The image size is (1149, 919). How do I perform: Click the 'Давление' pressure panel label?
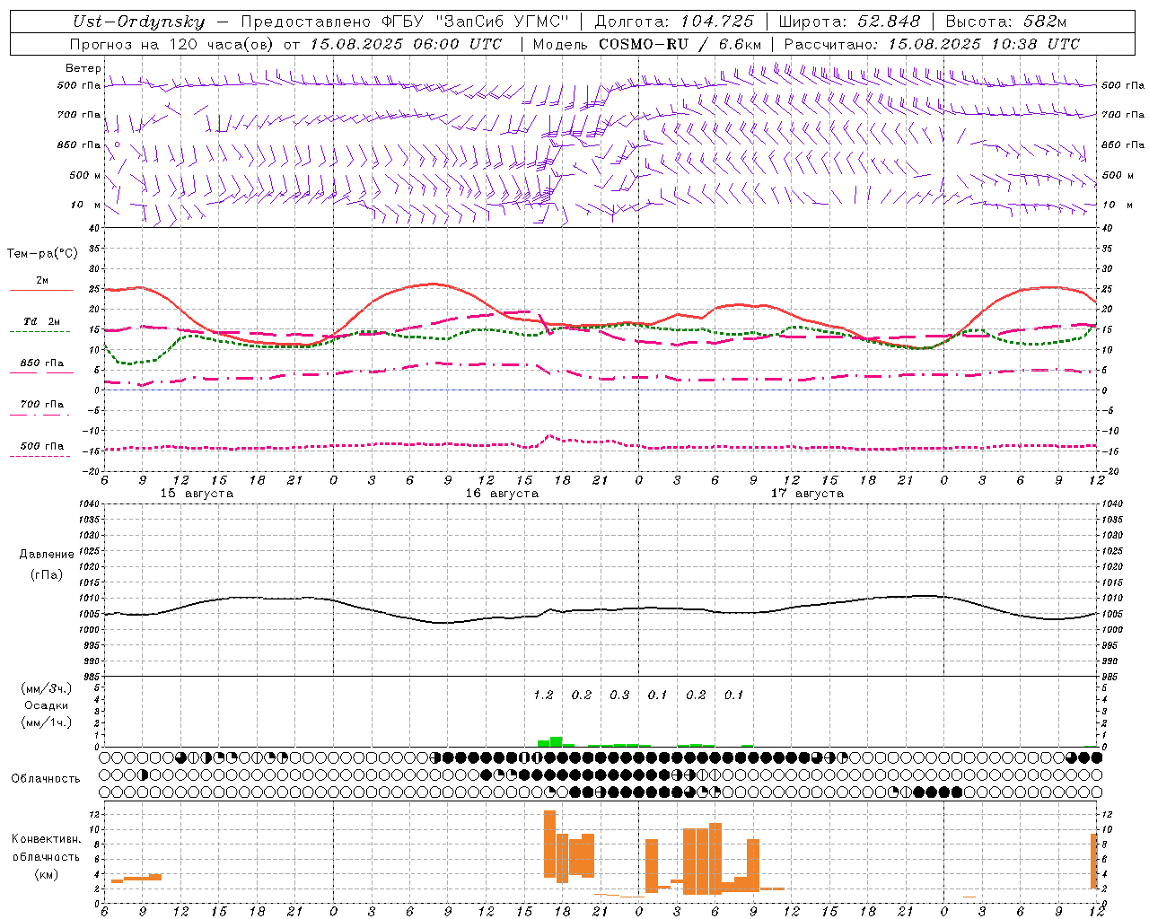47,555
